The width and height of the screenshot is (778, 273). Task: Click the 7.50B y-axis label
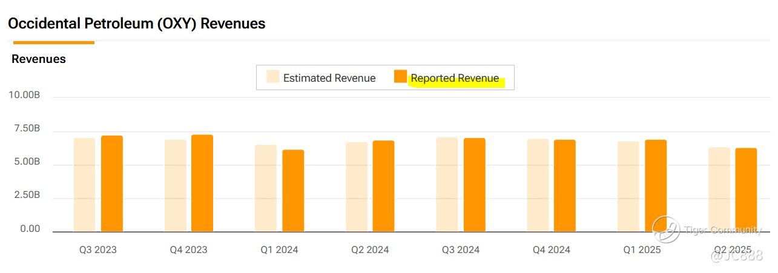click(x=27, y=129)
